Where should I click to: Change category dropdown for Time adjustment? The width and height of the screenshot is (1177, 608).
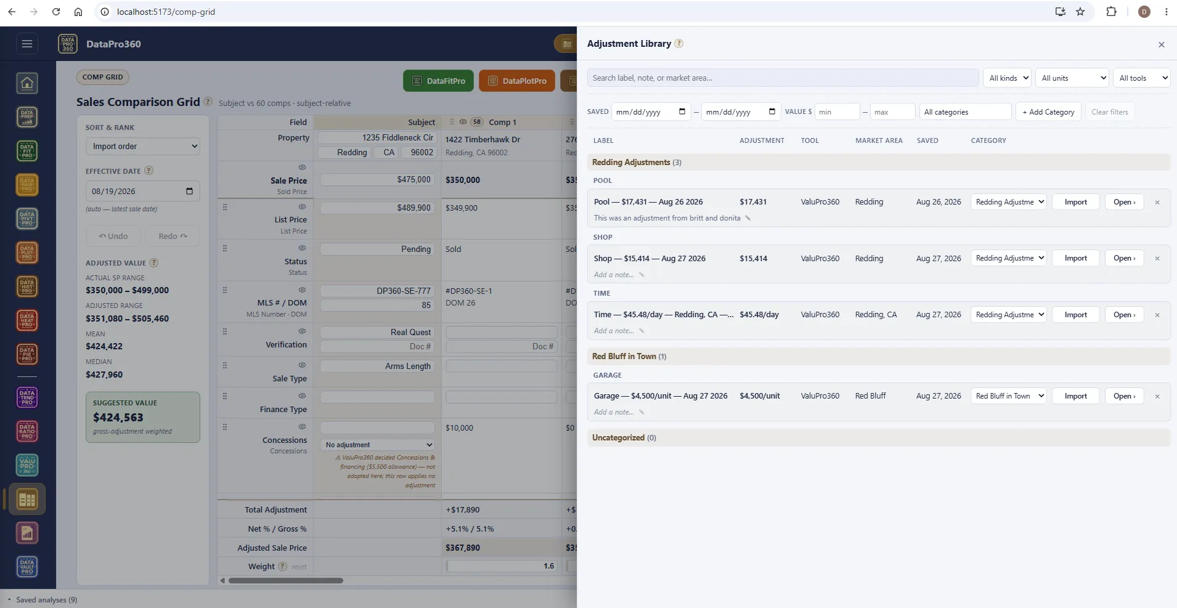pos(1009,315)
